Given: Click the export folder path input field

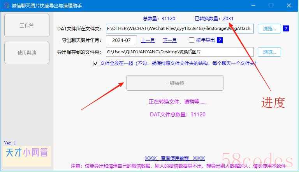Looking at the screenshot, I should coord(180,52).
